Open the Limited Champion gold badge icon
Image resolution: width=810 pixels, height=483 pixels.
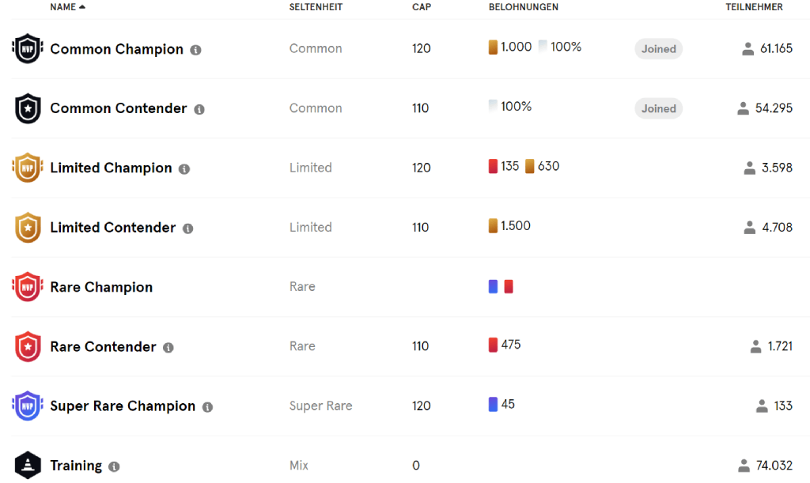click(x=28, y=168)
